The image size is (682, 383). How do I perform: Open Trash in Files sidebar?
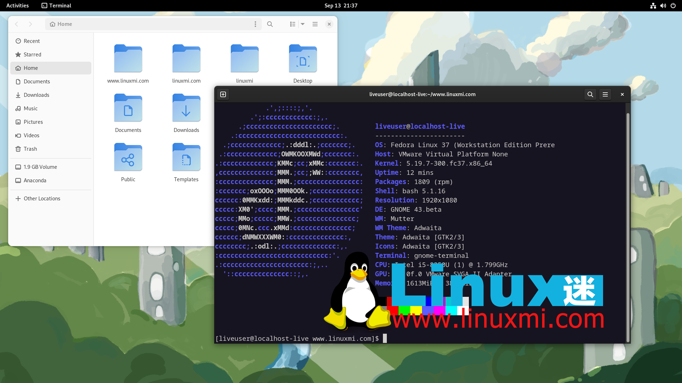tap(51, 149)
